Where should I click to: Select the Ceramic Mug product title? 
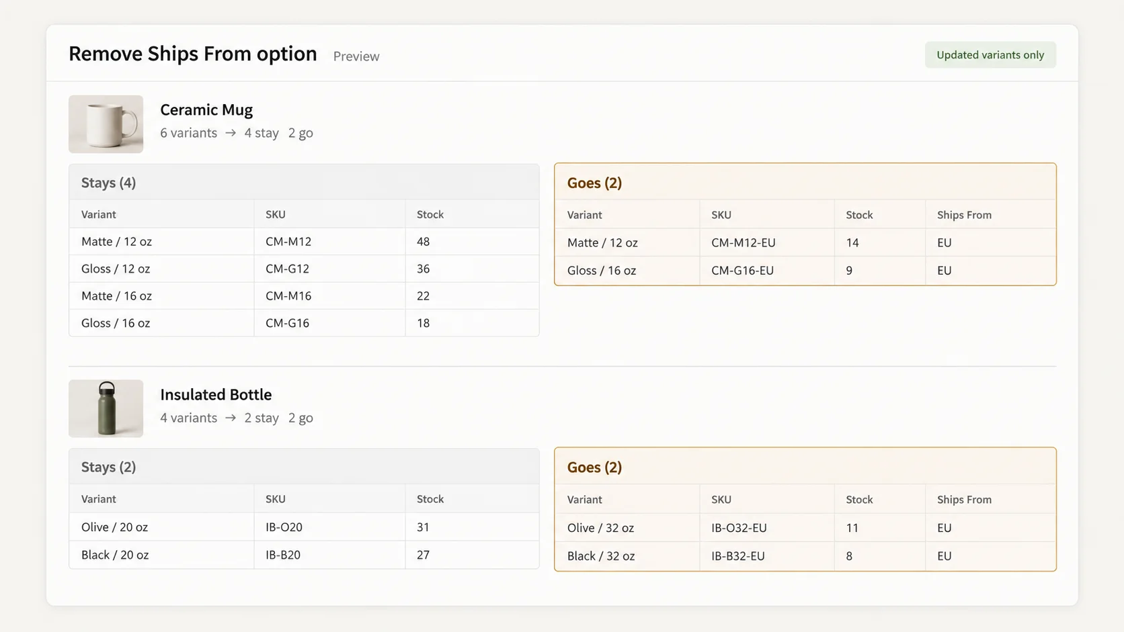coord(206,109)
